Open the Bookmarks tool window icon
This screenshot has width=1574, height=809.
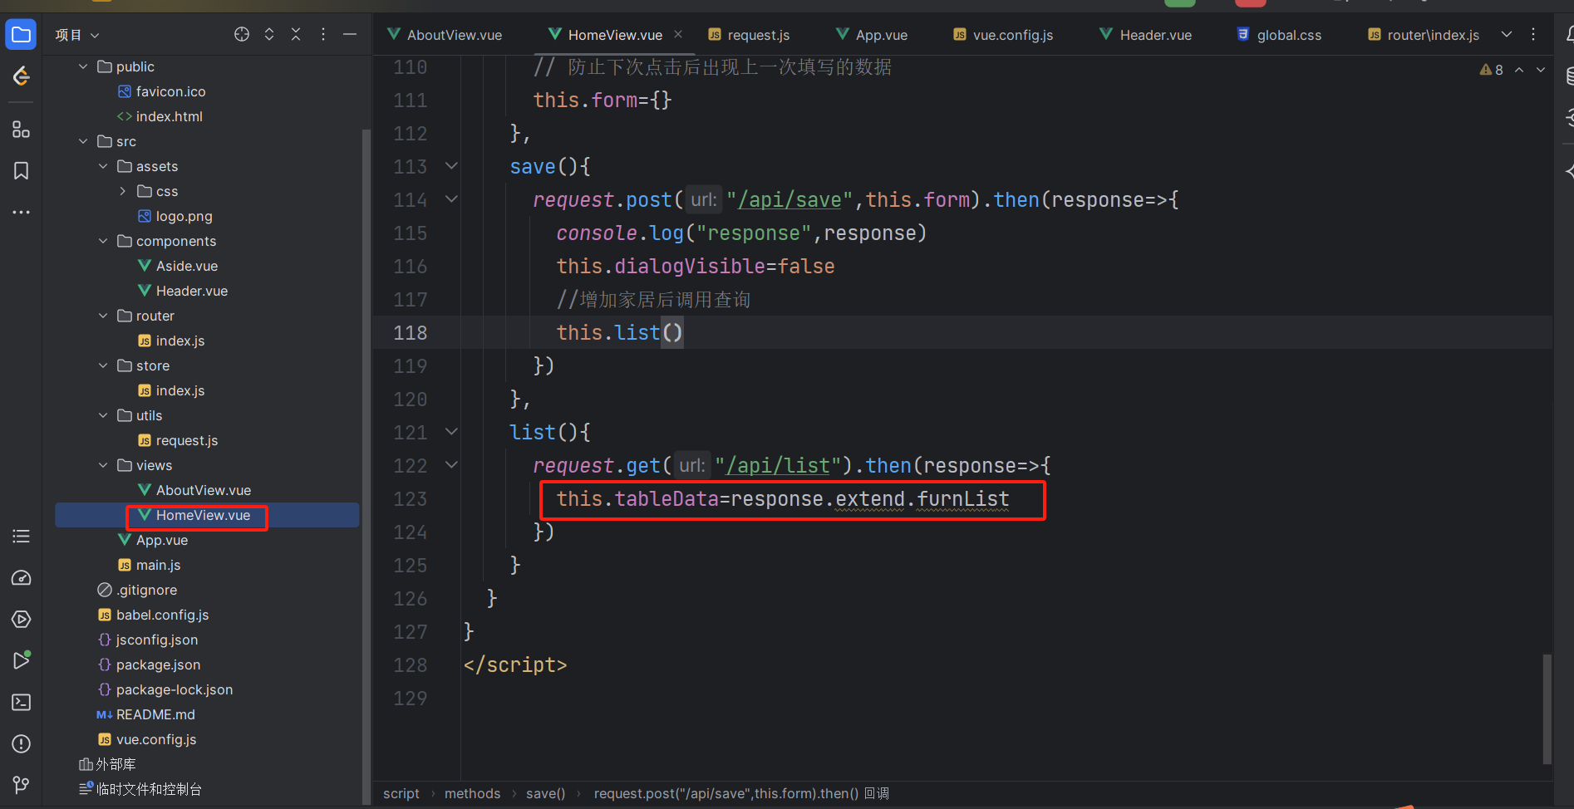point(21,170)
